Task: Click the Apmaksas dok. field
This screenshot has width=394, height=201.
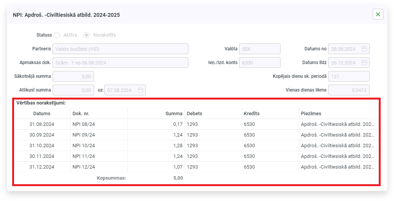Action: click(120, 63)
